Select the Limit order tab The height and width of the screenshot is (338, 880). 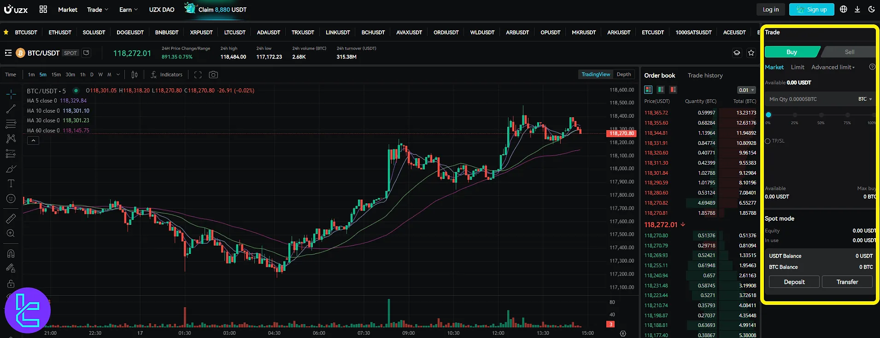798,67
